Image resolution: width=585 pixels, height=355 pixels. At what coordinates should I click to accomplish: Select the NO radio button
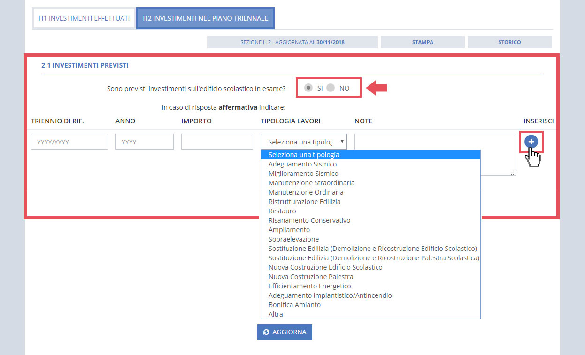(331, 88)
